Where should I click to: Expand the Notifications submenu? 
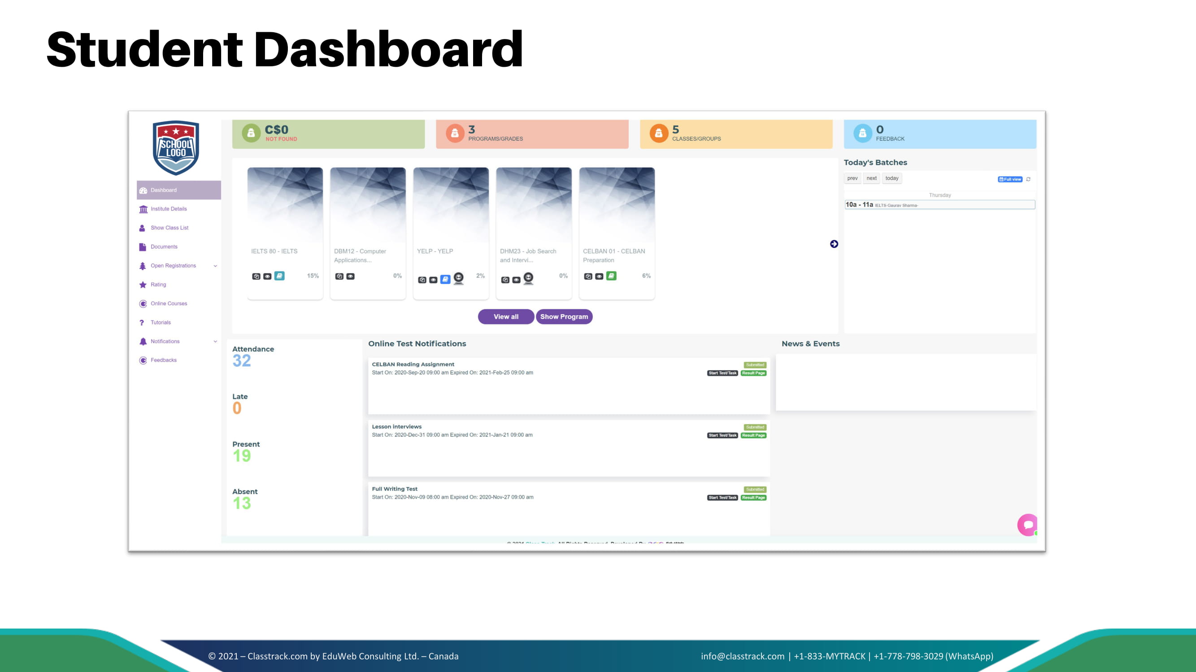tap(215, 341)
